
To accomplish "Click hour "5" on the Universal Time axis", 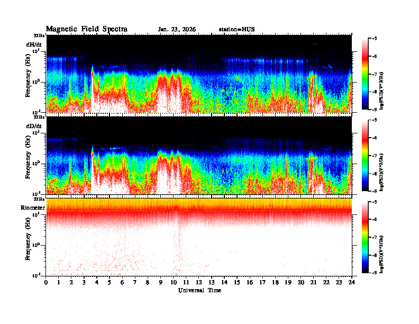I will point(110,282).
